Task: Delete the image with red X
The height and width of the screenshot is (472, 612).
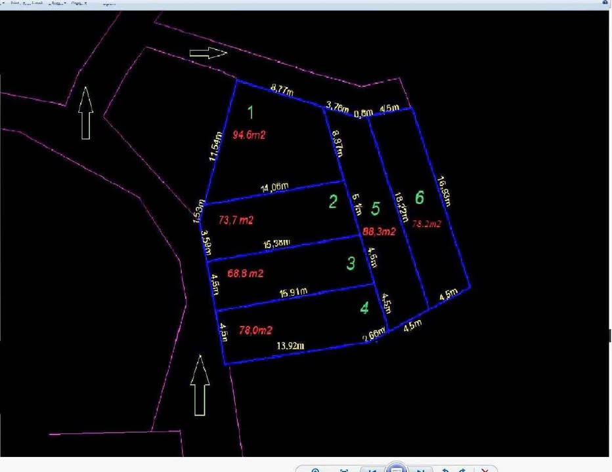Action: [485, 469]
